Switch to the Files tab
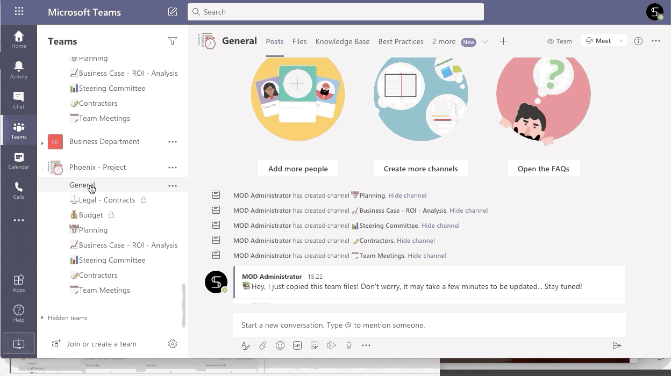The height and width of the screenshot is (376, 671). point(299,41)
